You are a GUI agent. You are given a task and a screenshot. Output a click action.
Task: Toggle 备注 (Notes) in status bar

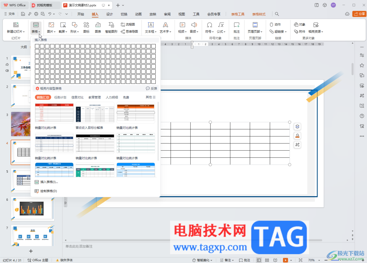pos(226,260)
